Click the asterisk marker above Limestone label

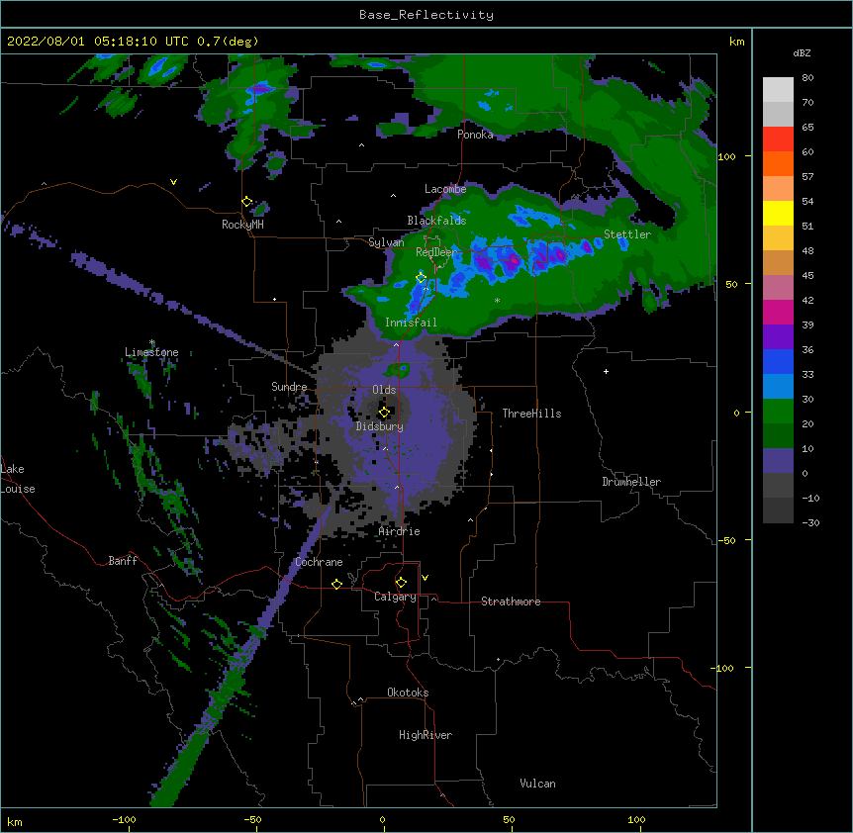click(152, 342)
